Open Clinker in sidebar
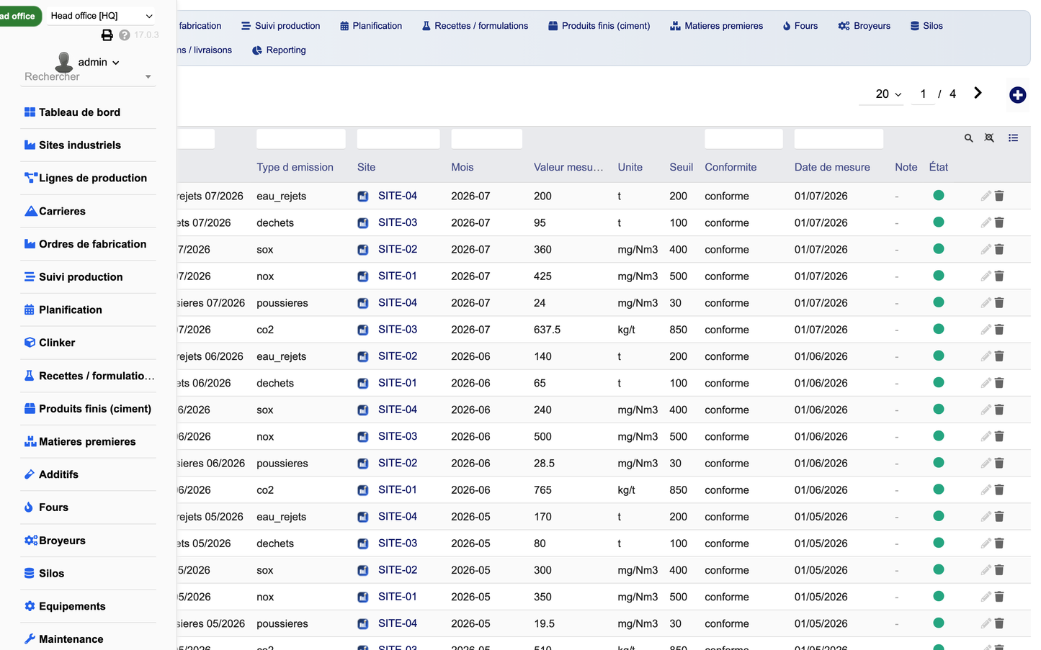 [x=57, y=343]
